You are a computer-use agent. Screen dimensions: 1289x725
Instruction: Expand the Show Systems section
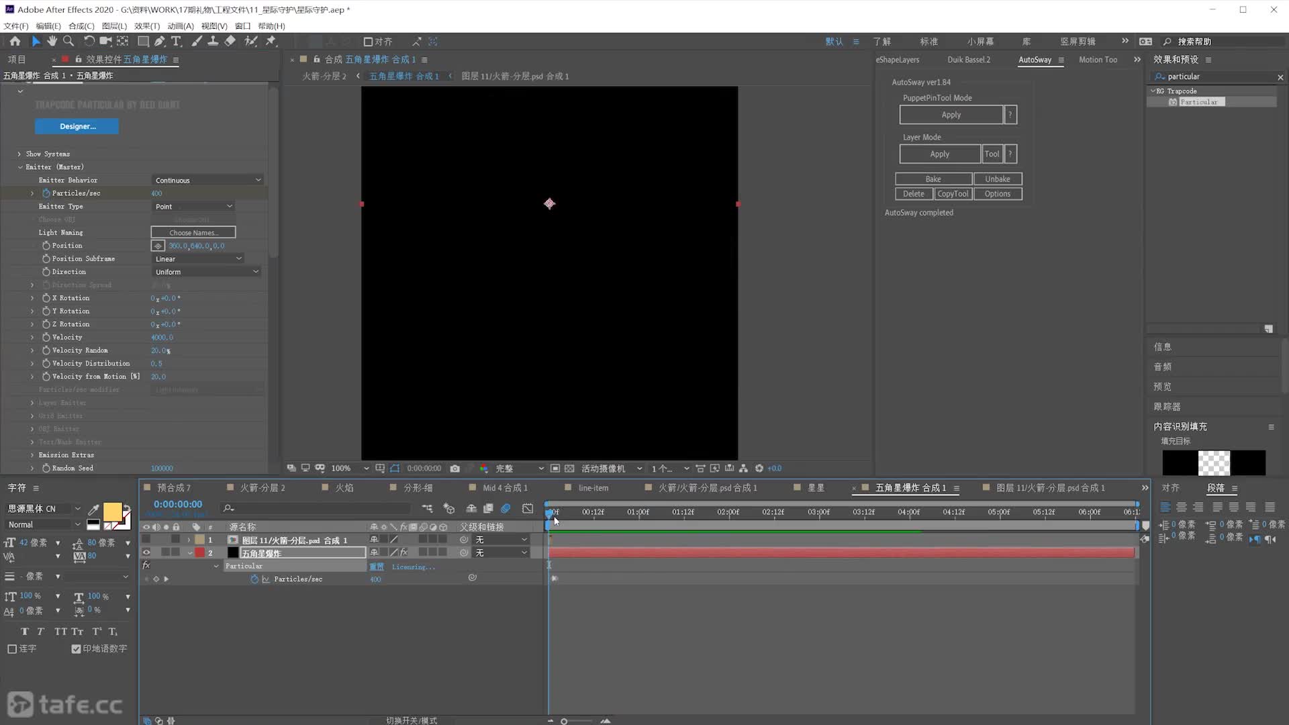click(19, 154)
